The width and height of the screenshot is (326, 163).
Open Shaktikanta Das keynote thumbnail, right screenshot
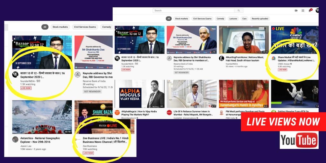click(x=192, y=40)
